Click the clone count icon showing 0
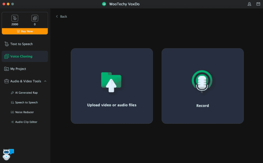The height and width of the screenshot is (163, 263). (34, 18)
